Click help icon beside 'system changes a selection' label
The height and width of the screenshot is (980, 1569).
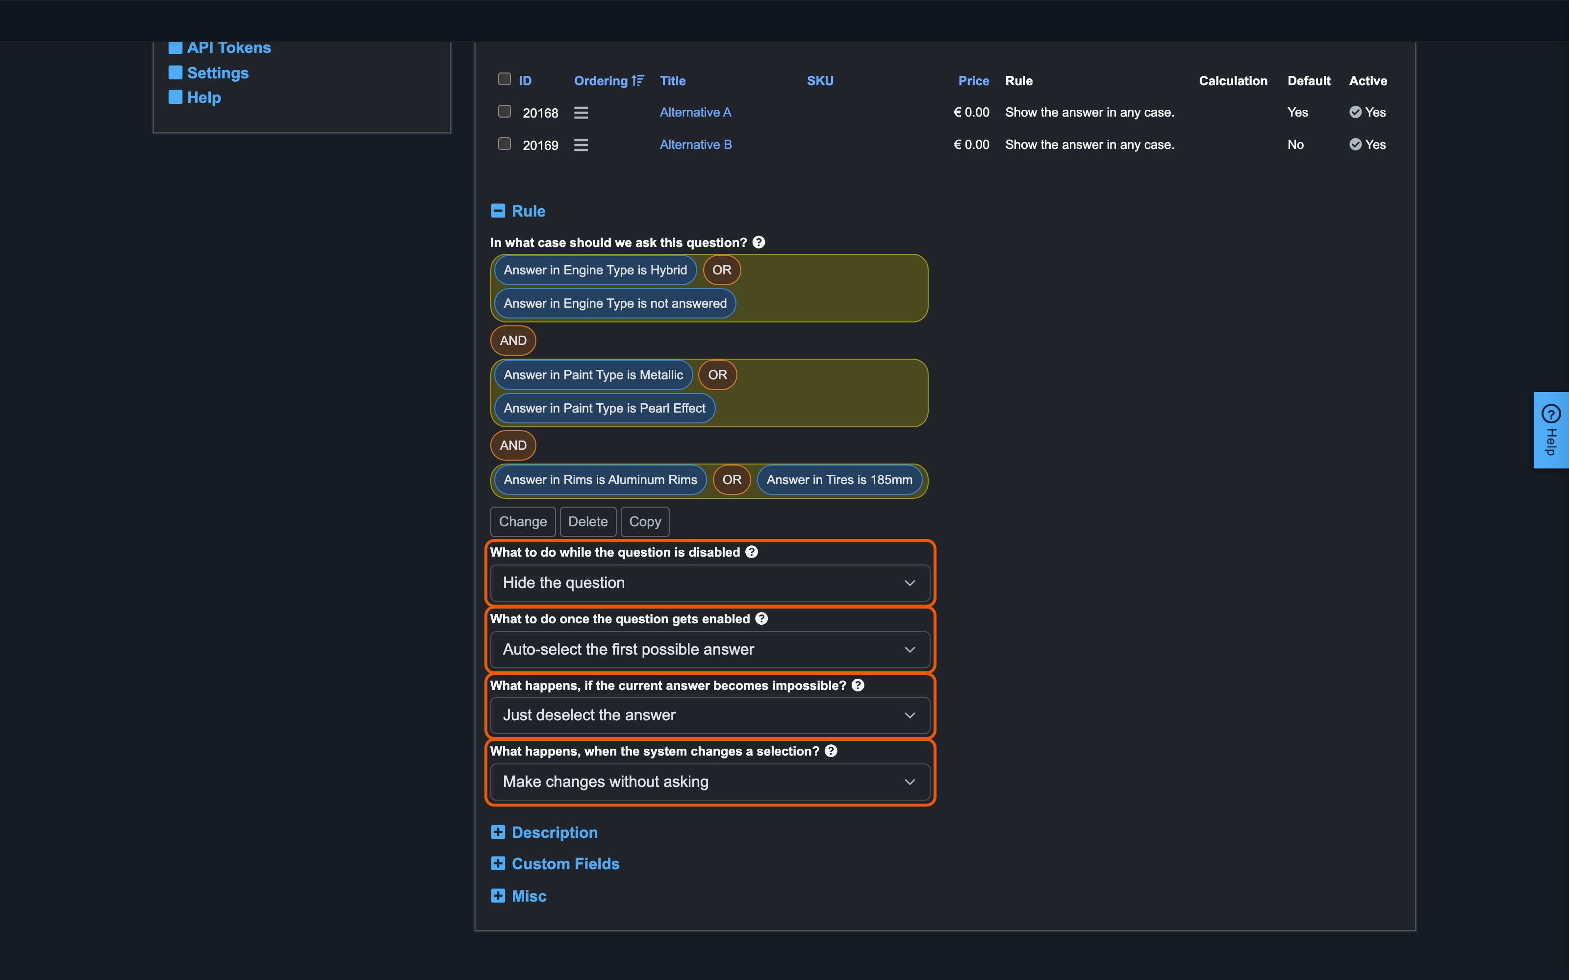click(x=831, y=751)
